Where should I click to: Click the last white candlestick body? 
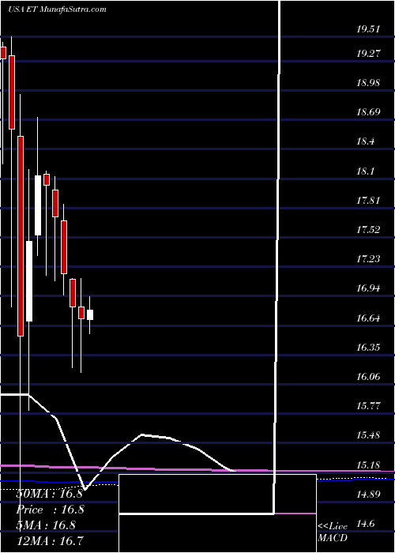[x=90, y=314]
